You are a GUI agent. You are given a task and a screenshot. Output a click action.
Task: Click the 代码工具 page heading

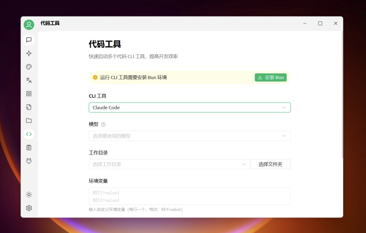pos(105,44)
